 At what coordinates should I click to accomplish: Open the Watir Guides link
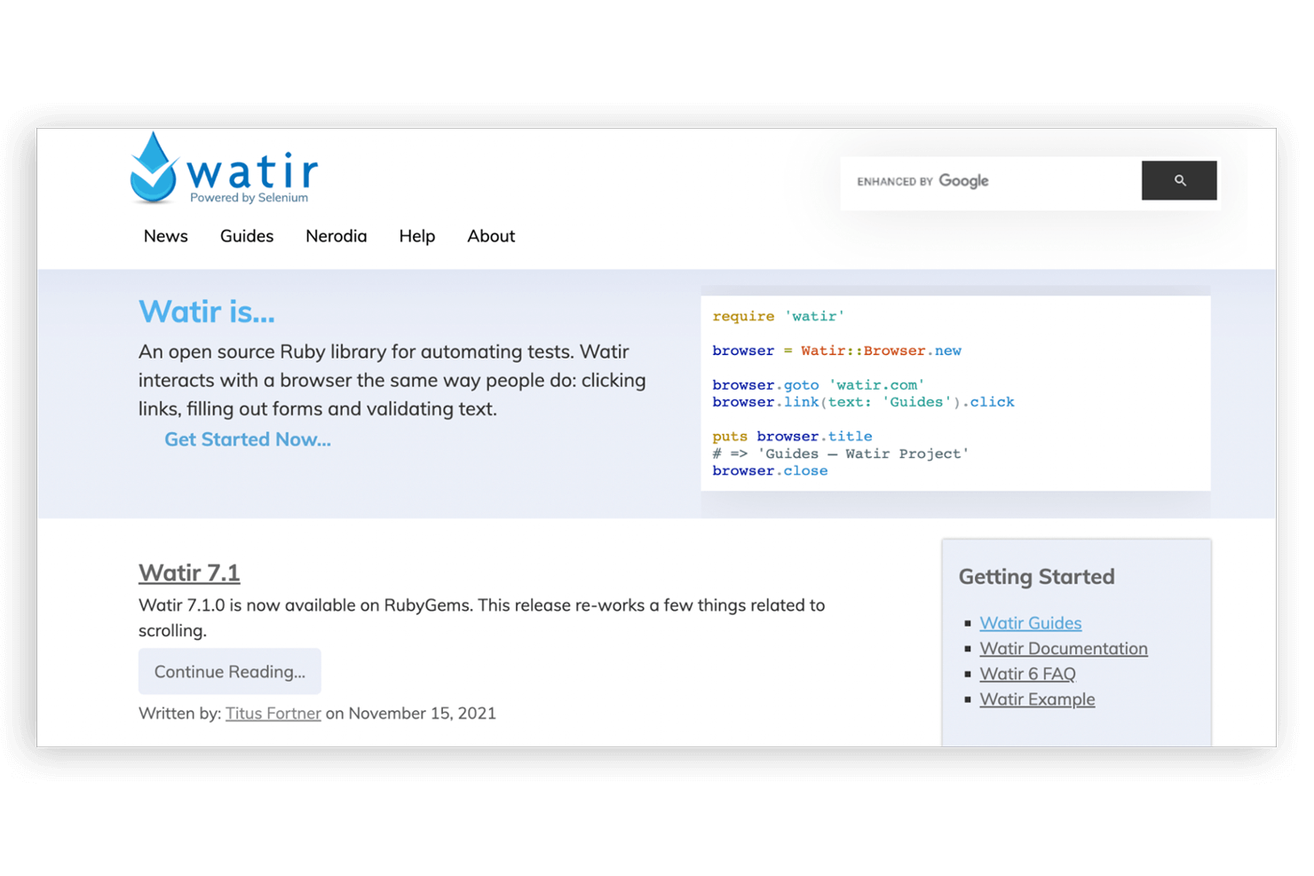click(1030, 623)
